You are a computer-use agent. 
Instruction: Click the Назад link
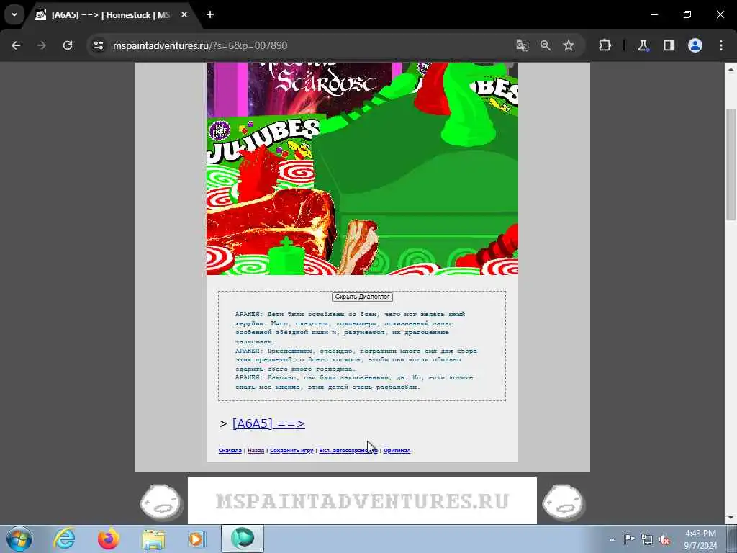pyautogui.click(x=256, y=451)
